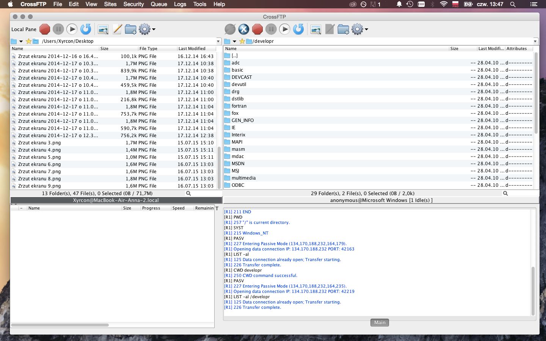Click the Wi-Fi status icon
546x341 pixels.
(444, 4)
